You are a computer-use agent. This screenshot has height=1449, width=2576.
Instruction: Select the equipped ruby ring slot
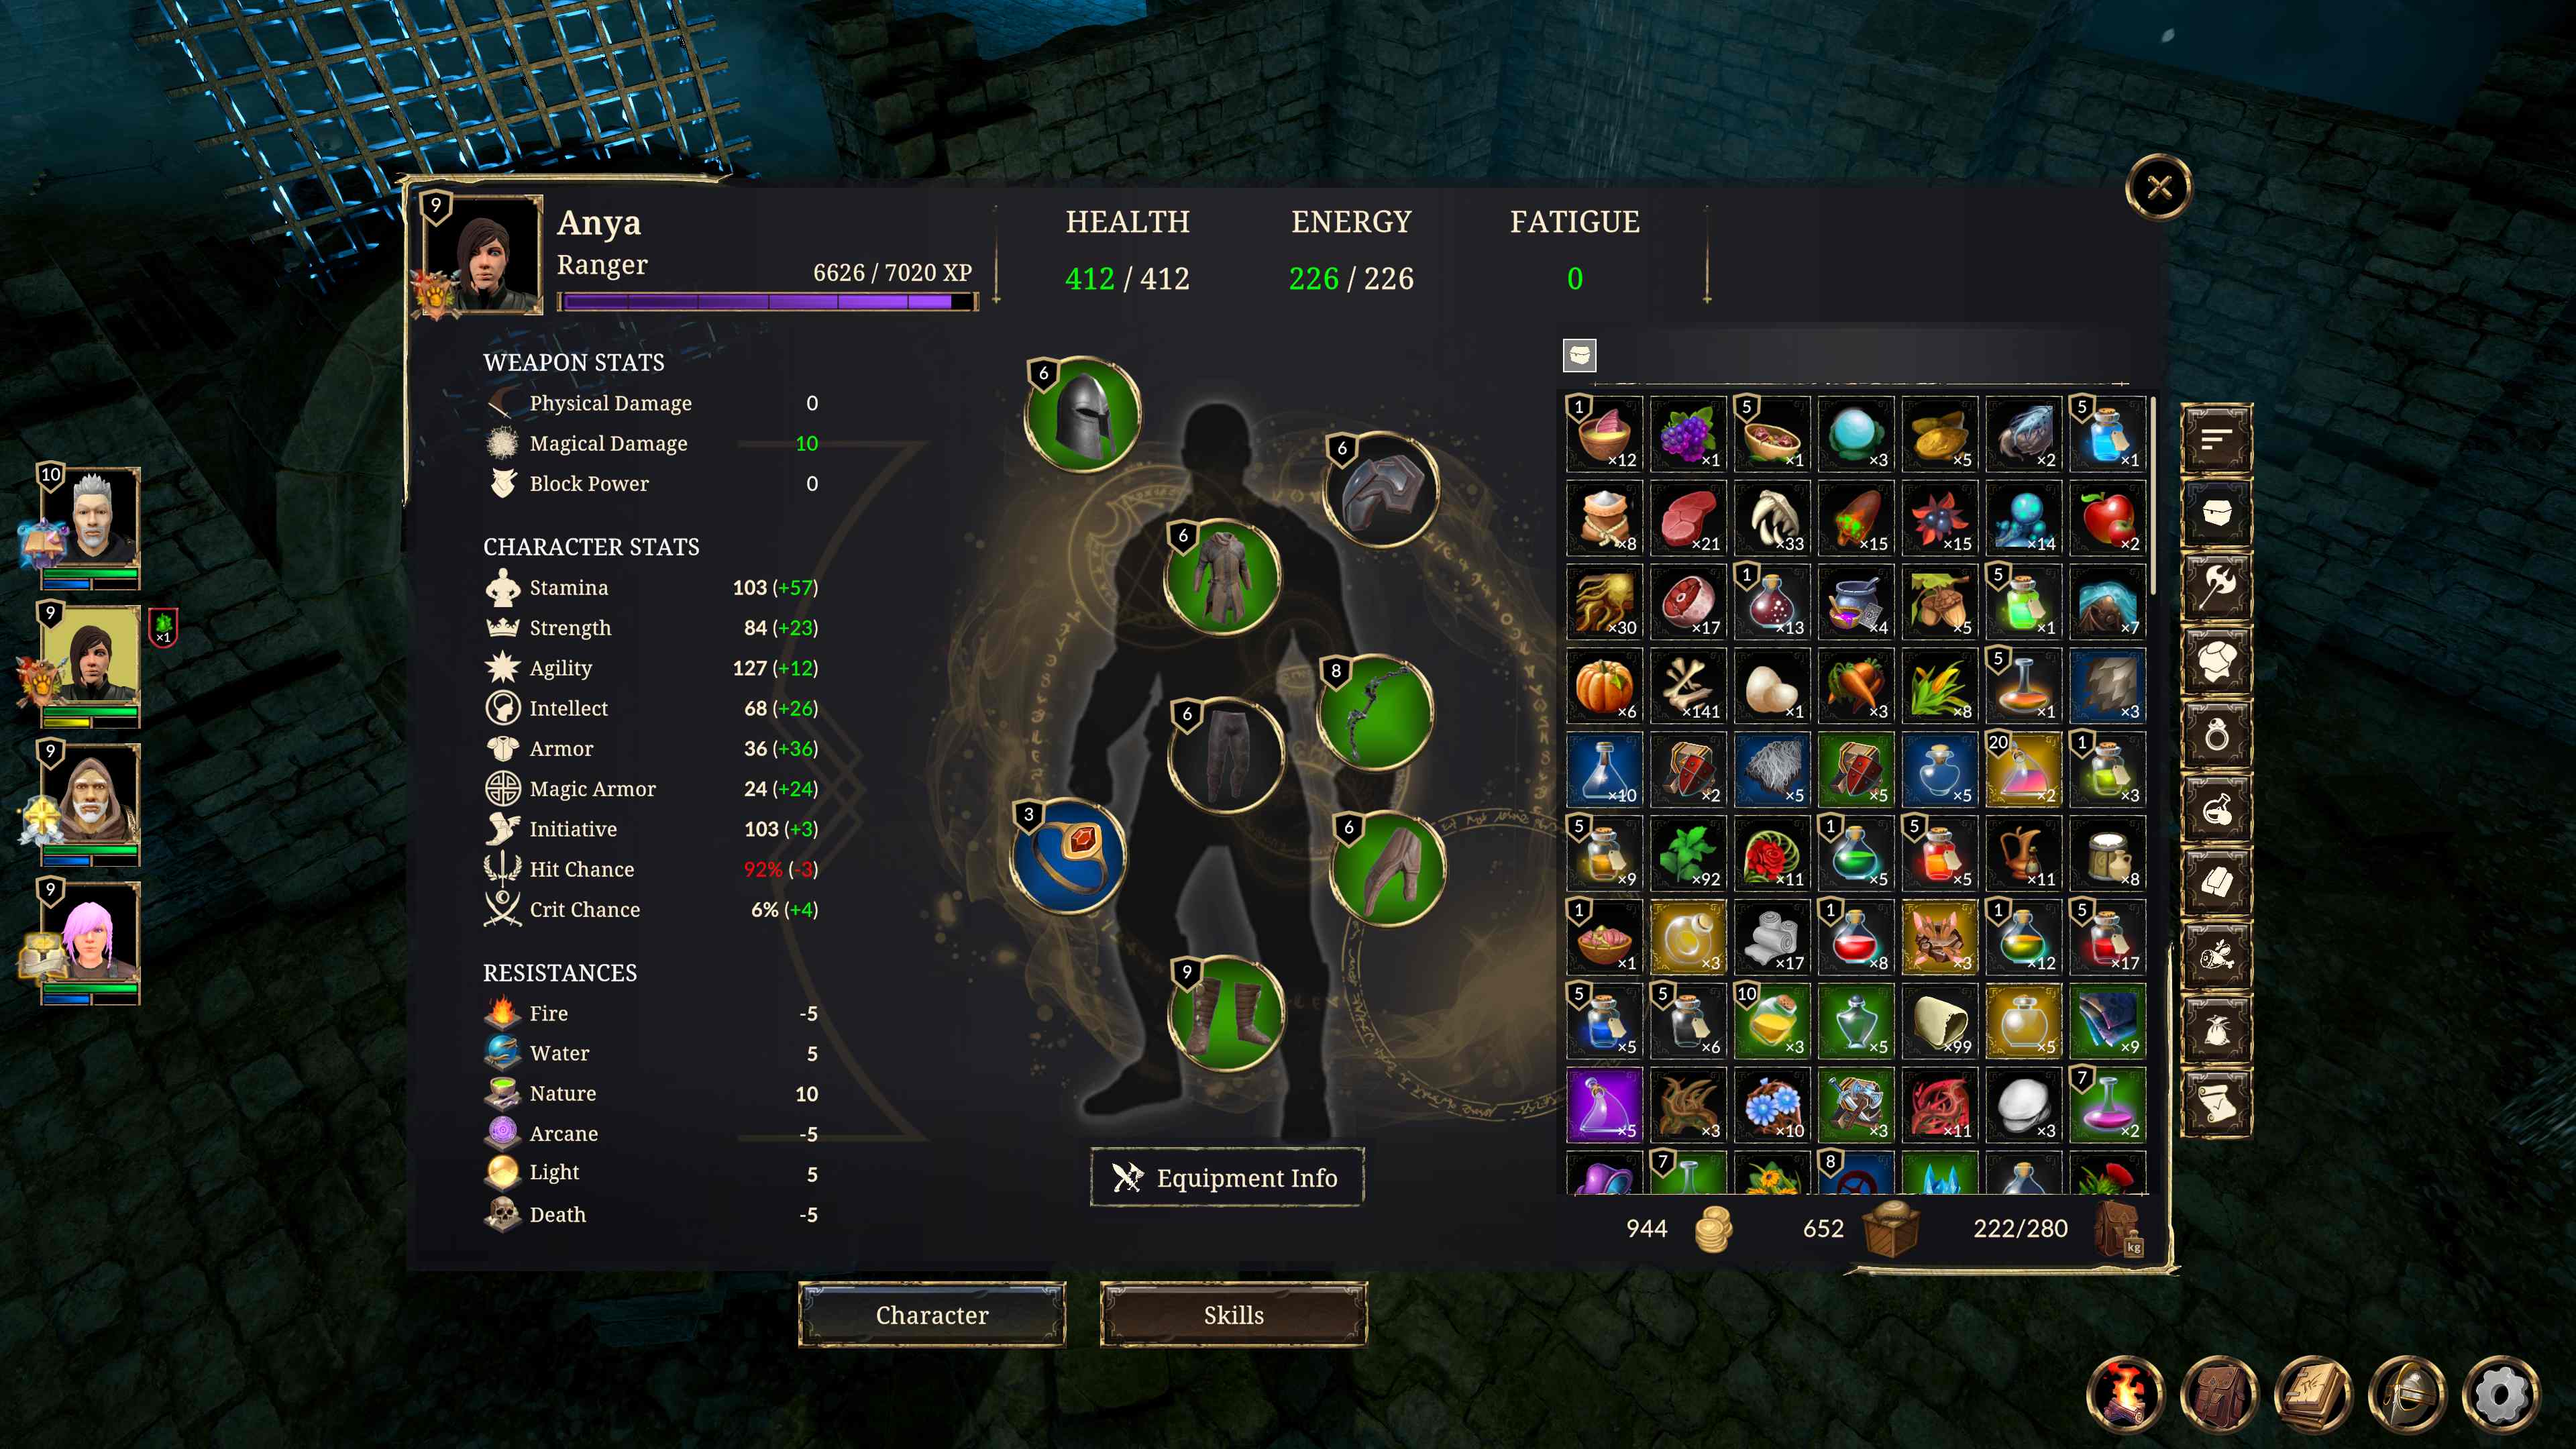tap(1069, 856)
